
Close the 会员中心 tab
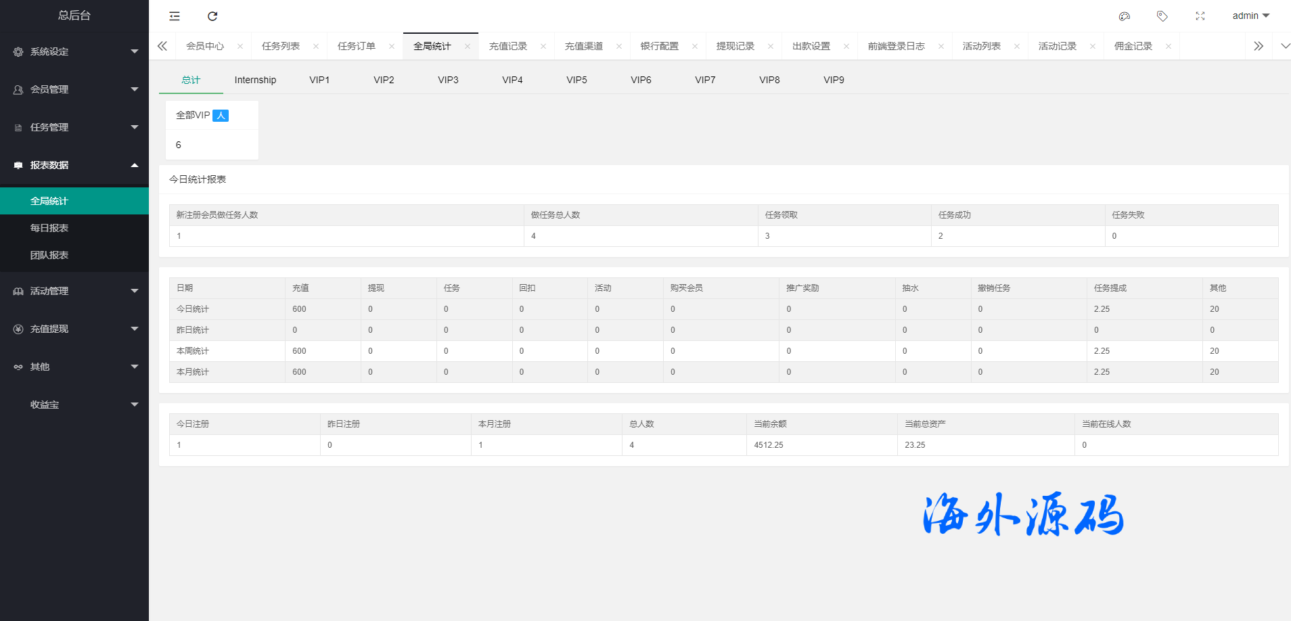point(240,47)
